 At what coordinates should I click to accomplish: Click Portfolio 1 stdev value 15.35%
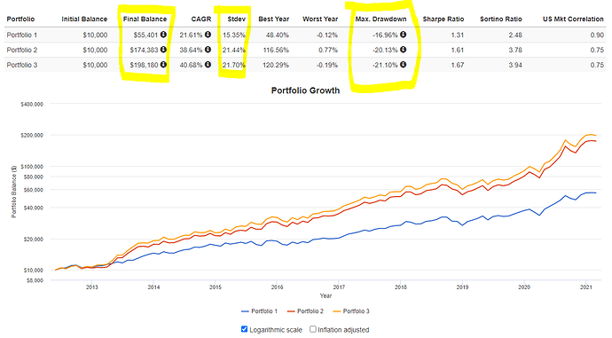[x=234, y=35]
